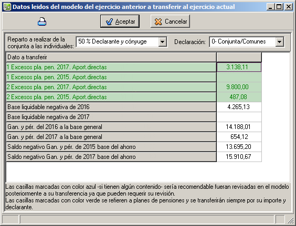
Task: Click the printer icon in the toolbar
Action: point(42,21)
